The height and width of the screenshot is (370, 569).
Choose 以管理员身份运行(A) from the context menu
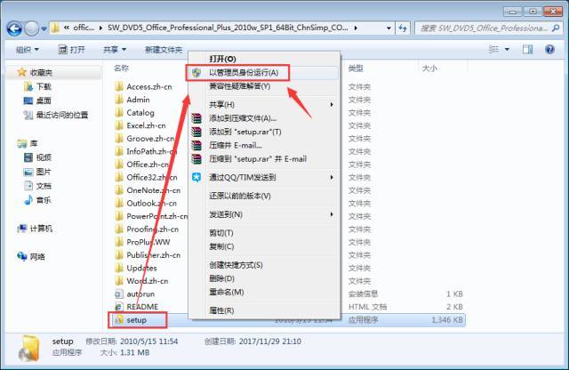point(244,72)
